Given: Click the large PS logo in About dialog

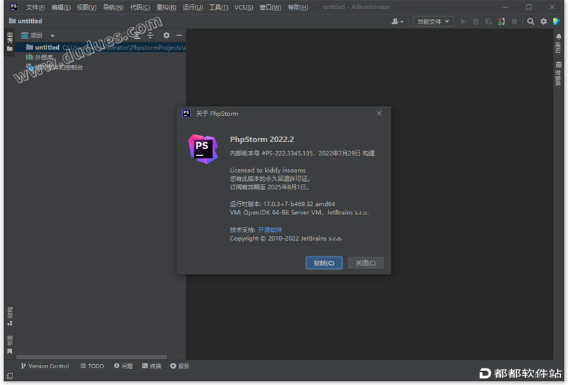Looking at the screenshot, I should (x=203, y=148).
